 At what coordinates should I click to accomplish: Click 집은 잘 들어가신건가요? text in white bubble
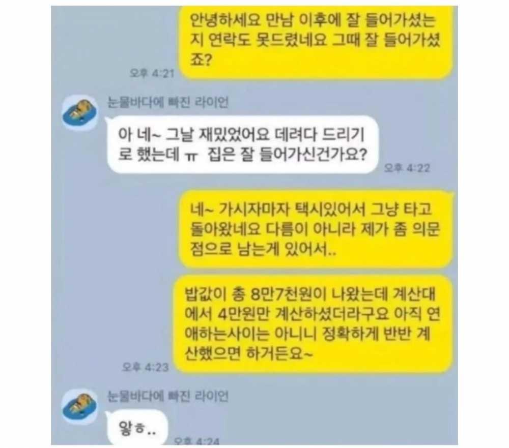(287, 155)
